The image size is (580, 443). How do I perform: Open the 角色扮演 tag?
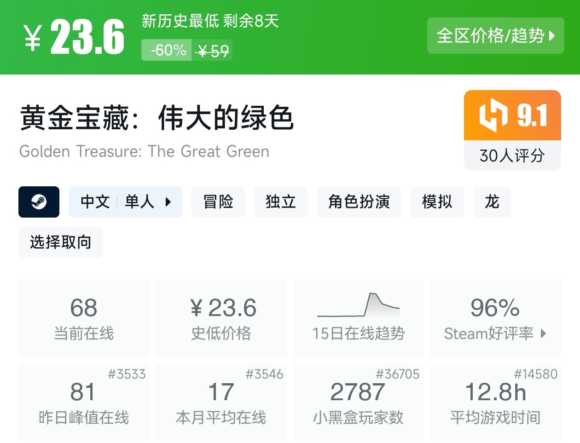pyautogui.click(x=359, y=202)
